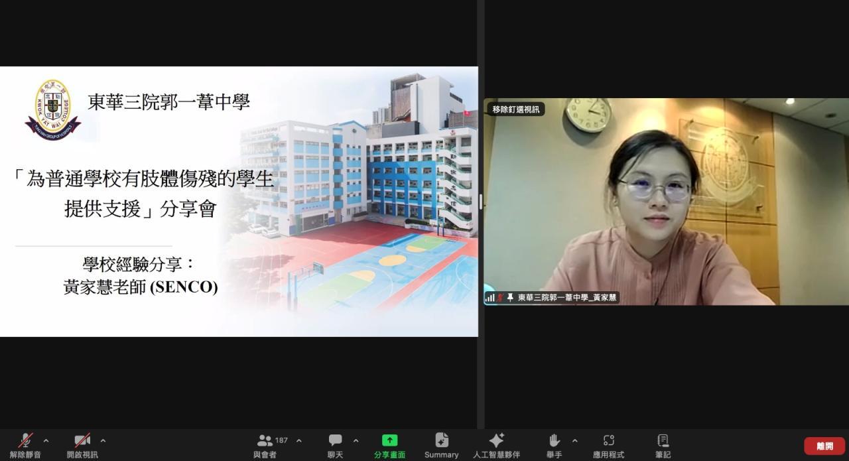Click the slide text 學校經驗分享：
849x461 pixels.
[x=139, y=264]
